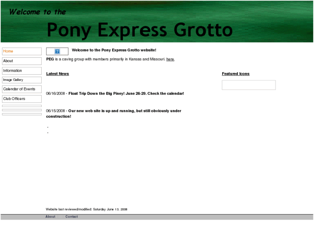Click the welcome to website bold heading
This screenshot has width=316, height=237.
pyautogui.click(x=114, y=50)
